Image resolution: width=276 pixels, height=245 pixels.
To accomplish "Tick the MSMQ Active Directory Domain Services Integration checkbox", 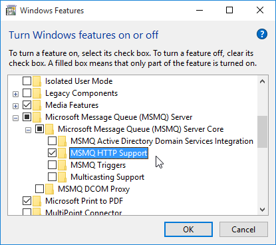I will [x=52, y=140].
